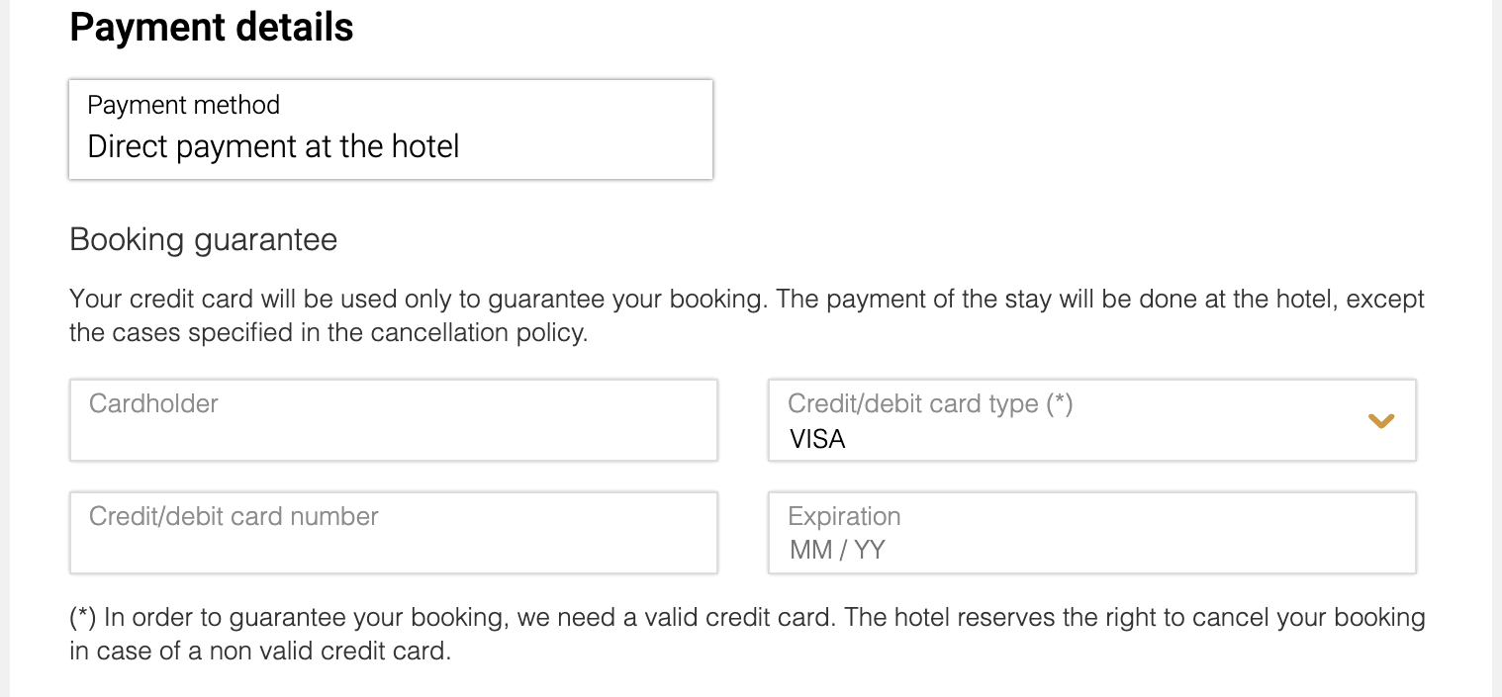Click the 'Credit/debit card type (*)' label
Screen dimensions: 1502x697
[x=929, y=403]
